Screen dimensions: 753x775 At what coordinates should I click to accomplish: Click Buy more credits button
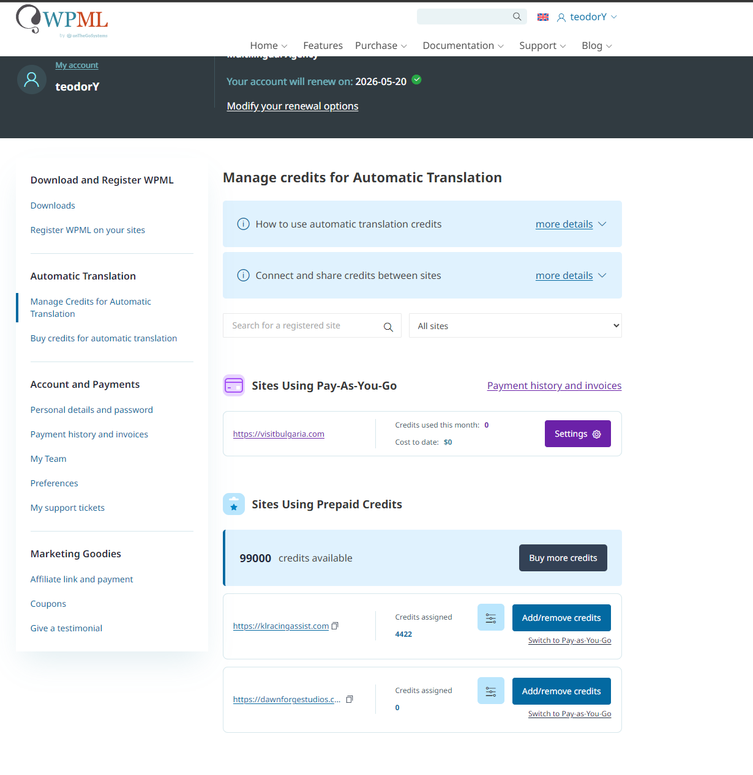563,558
